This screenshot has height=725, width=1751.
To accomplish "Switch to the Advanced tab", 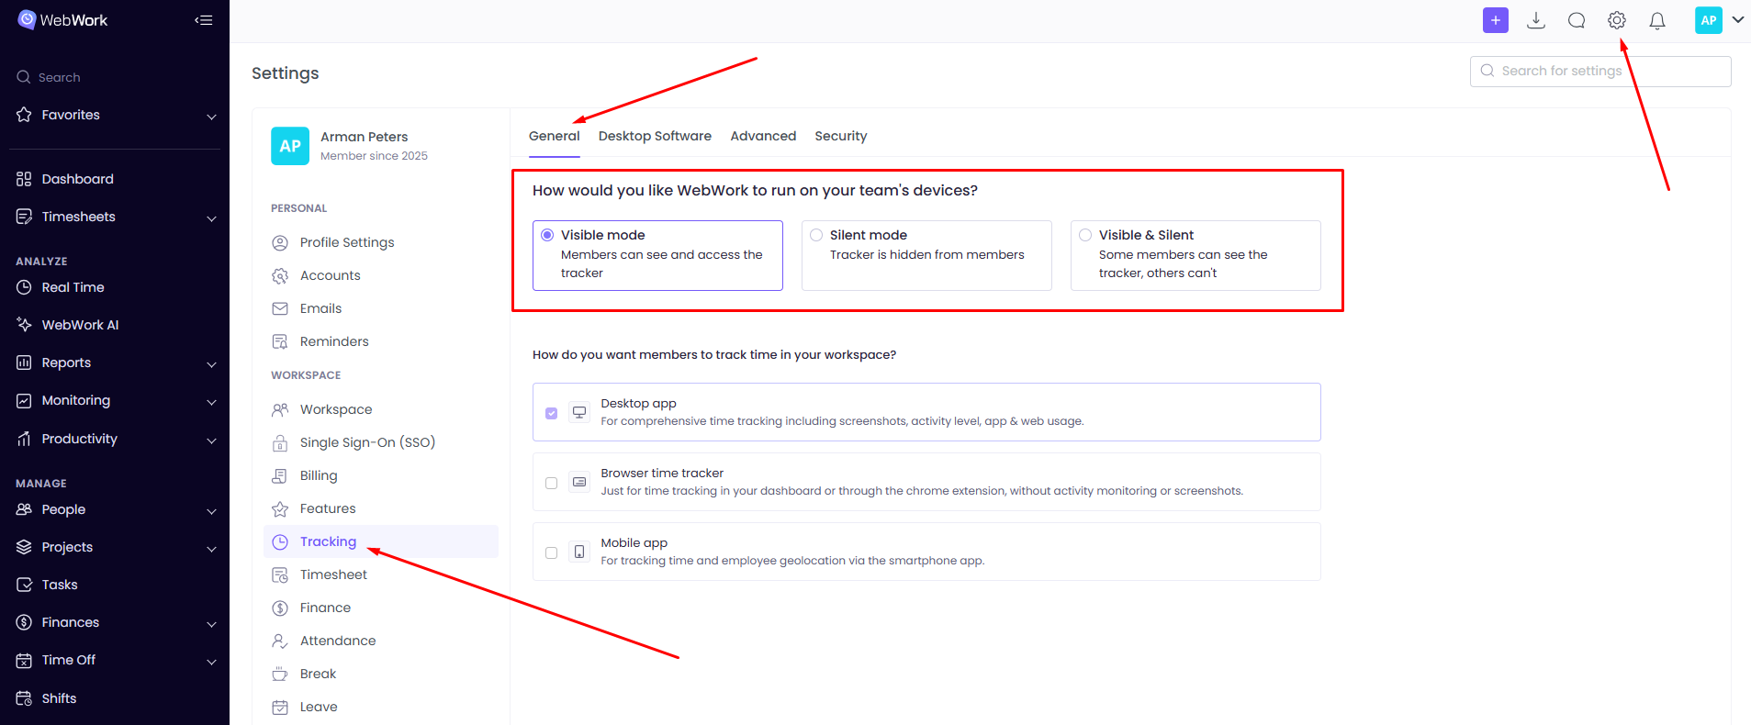I will (763, 136).
